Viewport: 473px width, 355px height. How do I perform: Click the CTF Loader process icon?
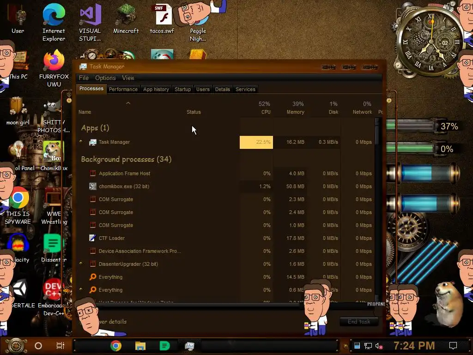92,238
